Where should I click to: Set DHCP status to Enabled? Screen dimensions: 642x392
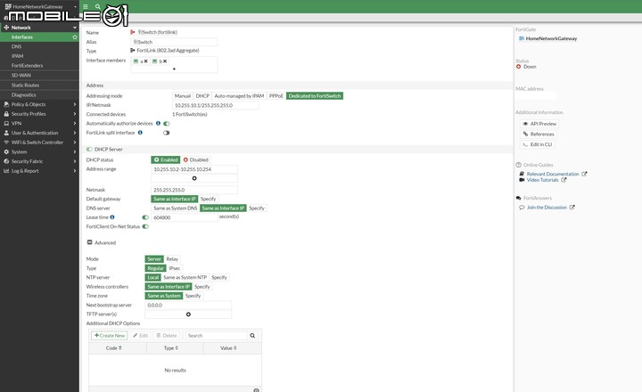(x=166, y=160)
